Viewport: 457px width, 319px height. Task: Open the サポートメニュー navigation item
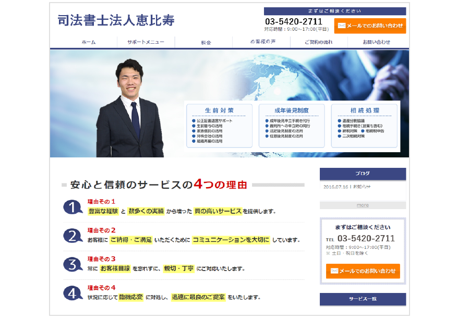click(146, 42)
